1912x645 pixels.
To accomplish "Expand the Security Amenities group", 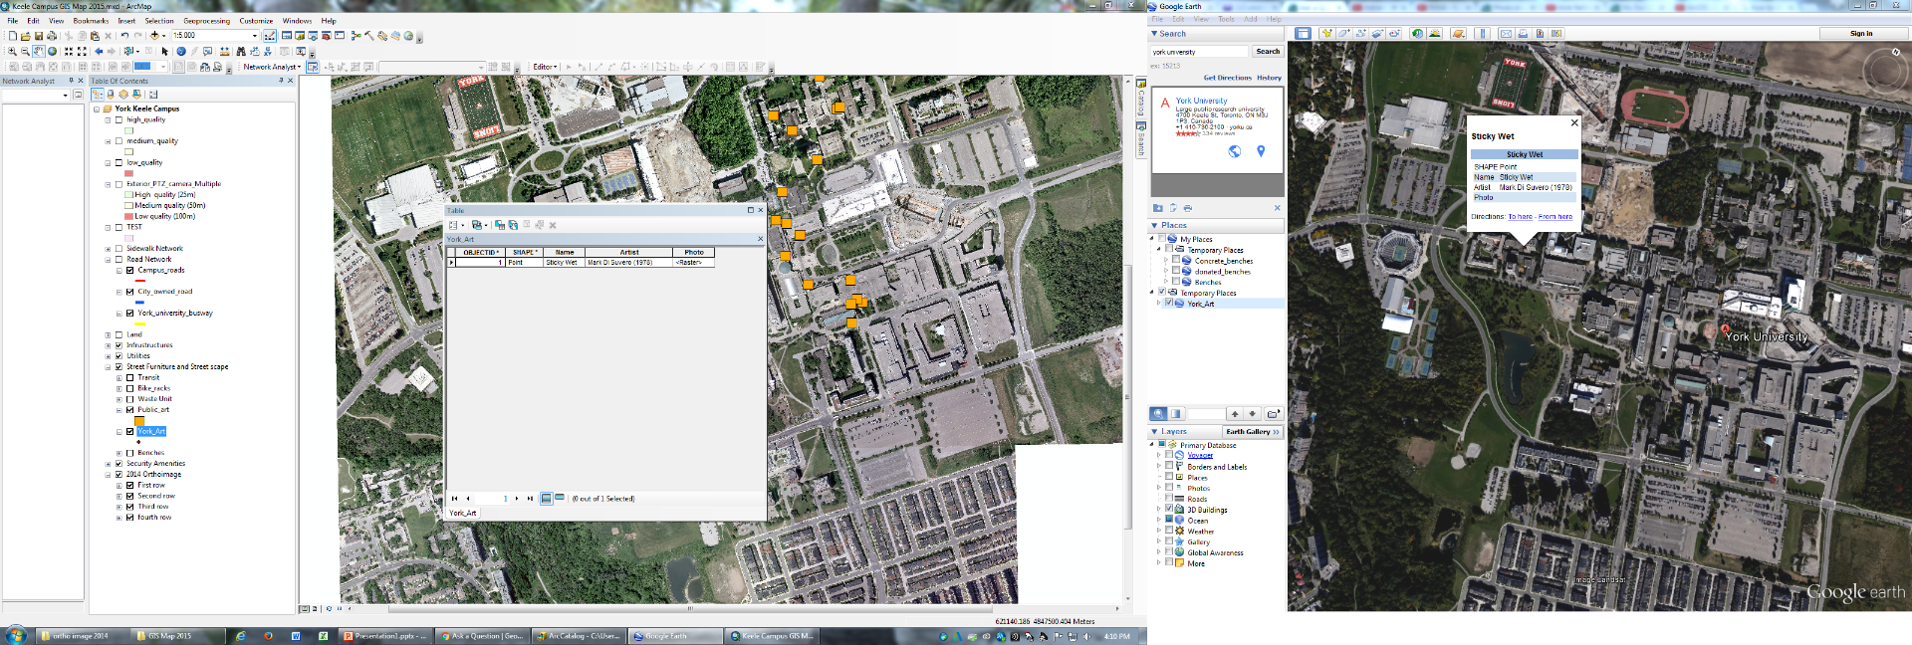I will point(108,464).
